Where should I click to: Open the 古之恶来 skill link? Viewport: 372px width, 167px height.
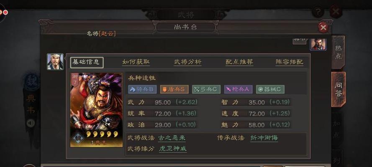click(x=172, y=138)
